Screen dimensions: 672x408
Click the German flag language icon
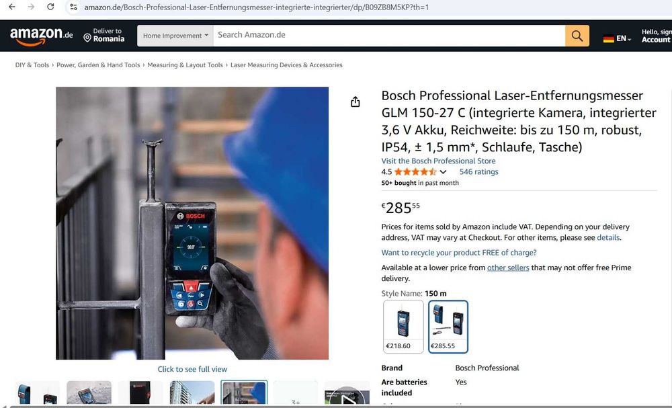tap(609, 38)
